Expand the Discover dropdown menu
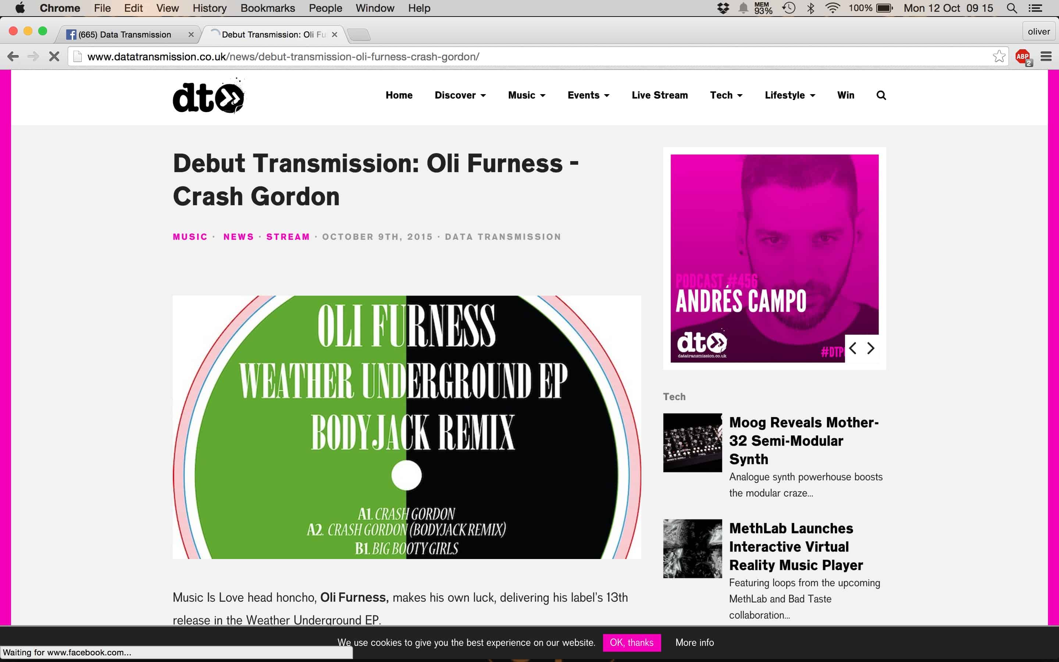The height and width of the screenshot is (662, 1059). click(460, 95)
